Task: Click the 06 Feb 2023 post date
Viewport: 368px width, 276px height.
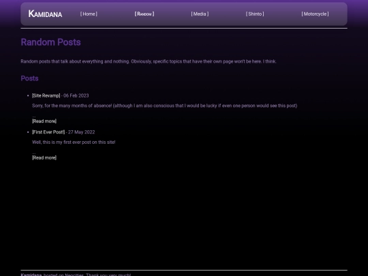Action: point(76,95)
